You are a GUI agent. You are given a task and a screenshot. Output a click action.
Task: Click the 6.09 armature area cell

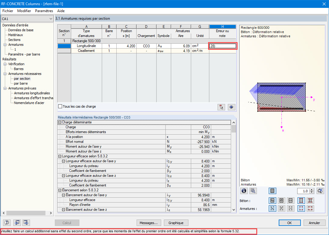coord(181,46)
